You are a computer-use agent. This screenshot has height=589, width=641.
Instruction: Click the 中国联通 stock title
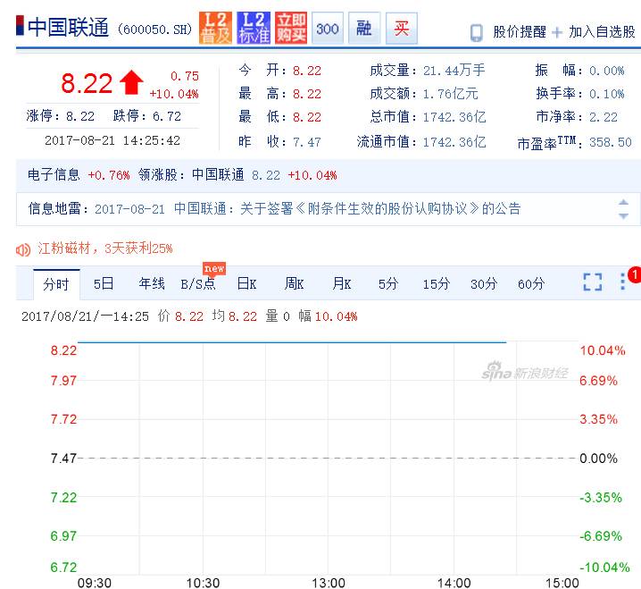[68, 28]
